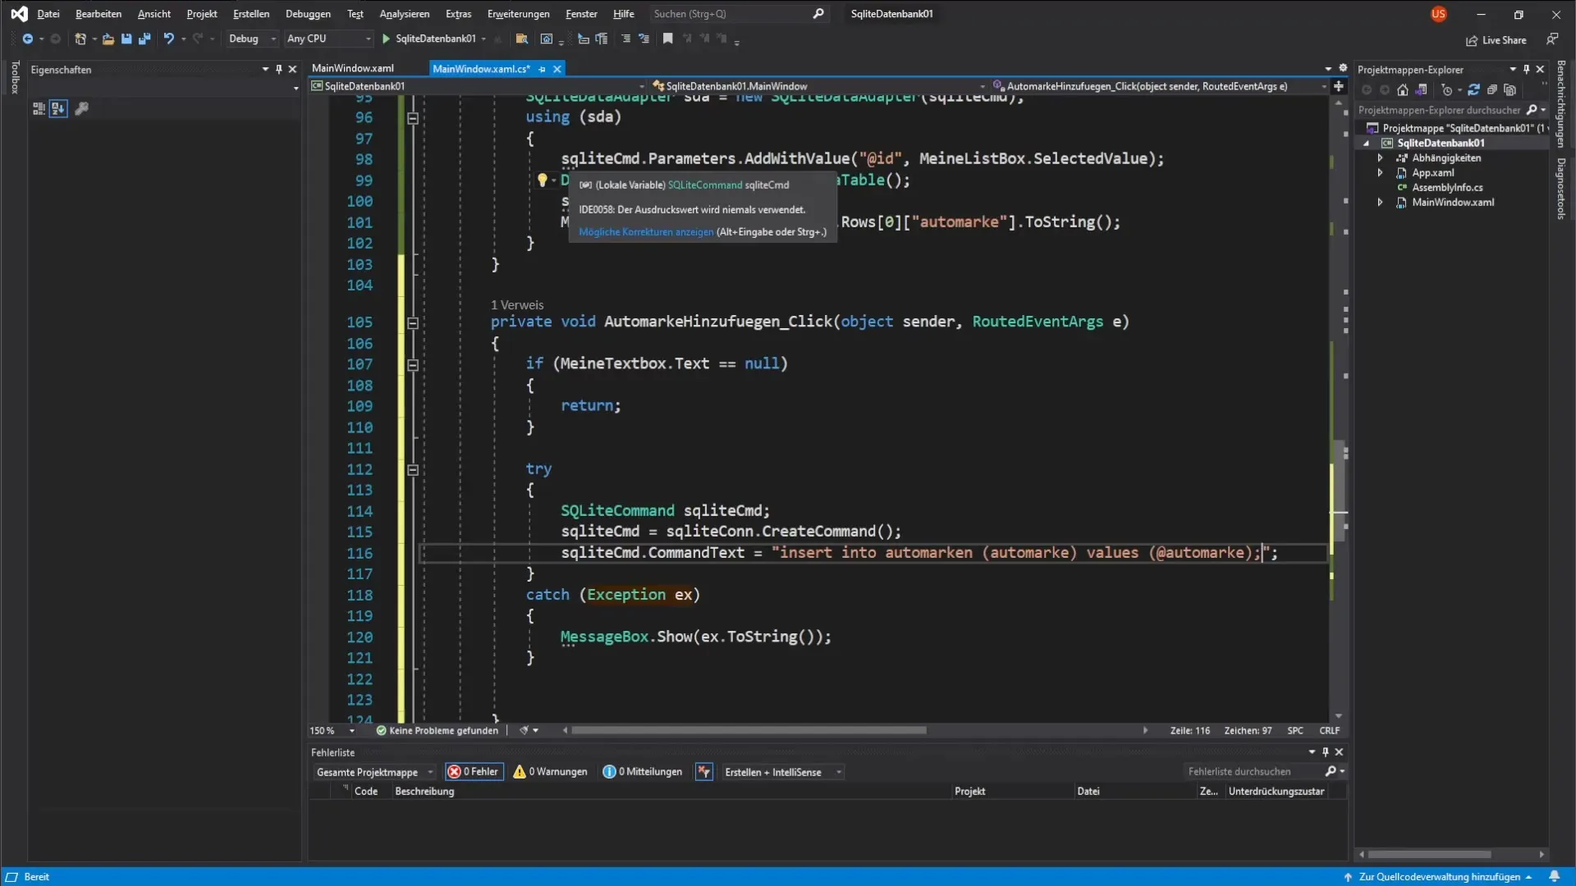Pin the Eigenschaften panel
This screenshot has width=1576, height=886.
(279, 70)
